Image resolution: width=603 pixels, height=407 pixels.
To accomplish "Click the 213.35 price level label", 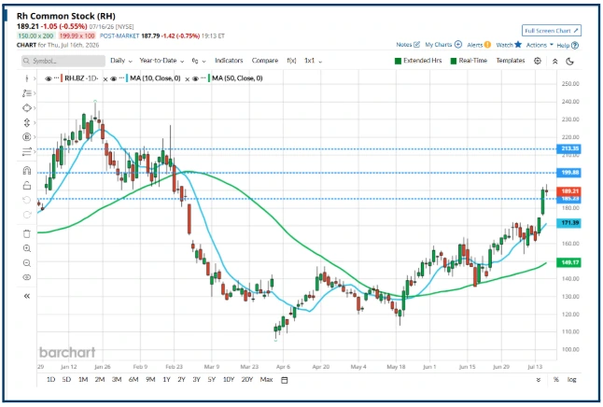I will tap(568, 148).
